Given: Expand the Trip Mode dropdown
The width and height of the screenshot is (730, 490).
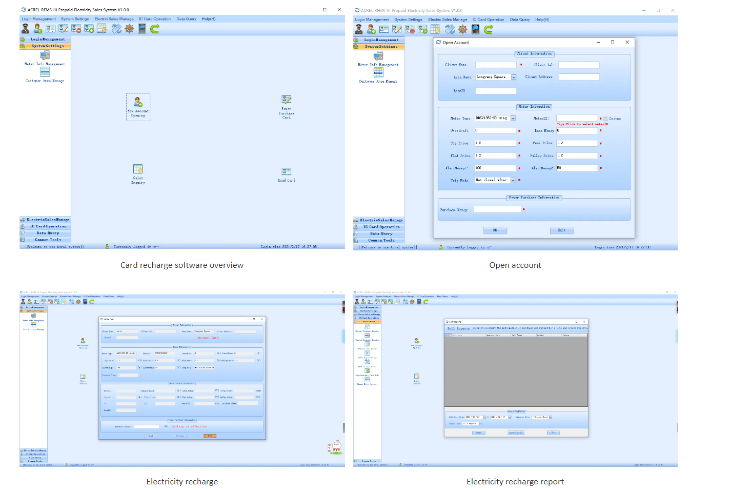Looking at the screenshot, I should [x=513, y=181].
